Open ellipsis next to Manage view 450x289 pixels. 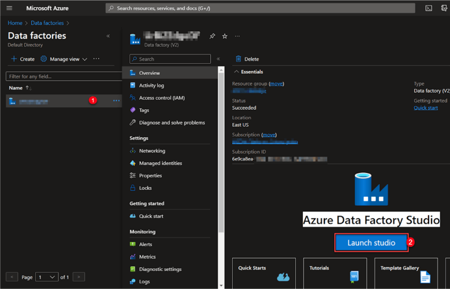(x=96, y=59)
